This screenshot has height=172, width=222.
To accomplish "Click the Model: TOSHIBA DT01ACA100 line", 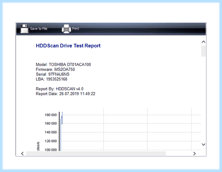I will [63, 65].
